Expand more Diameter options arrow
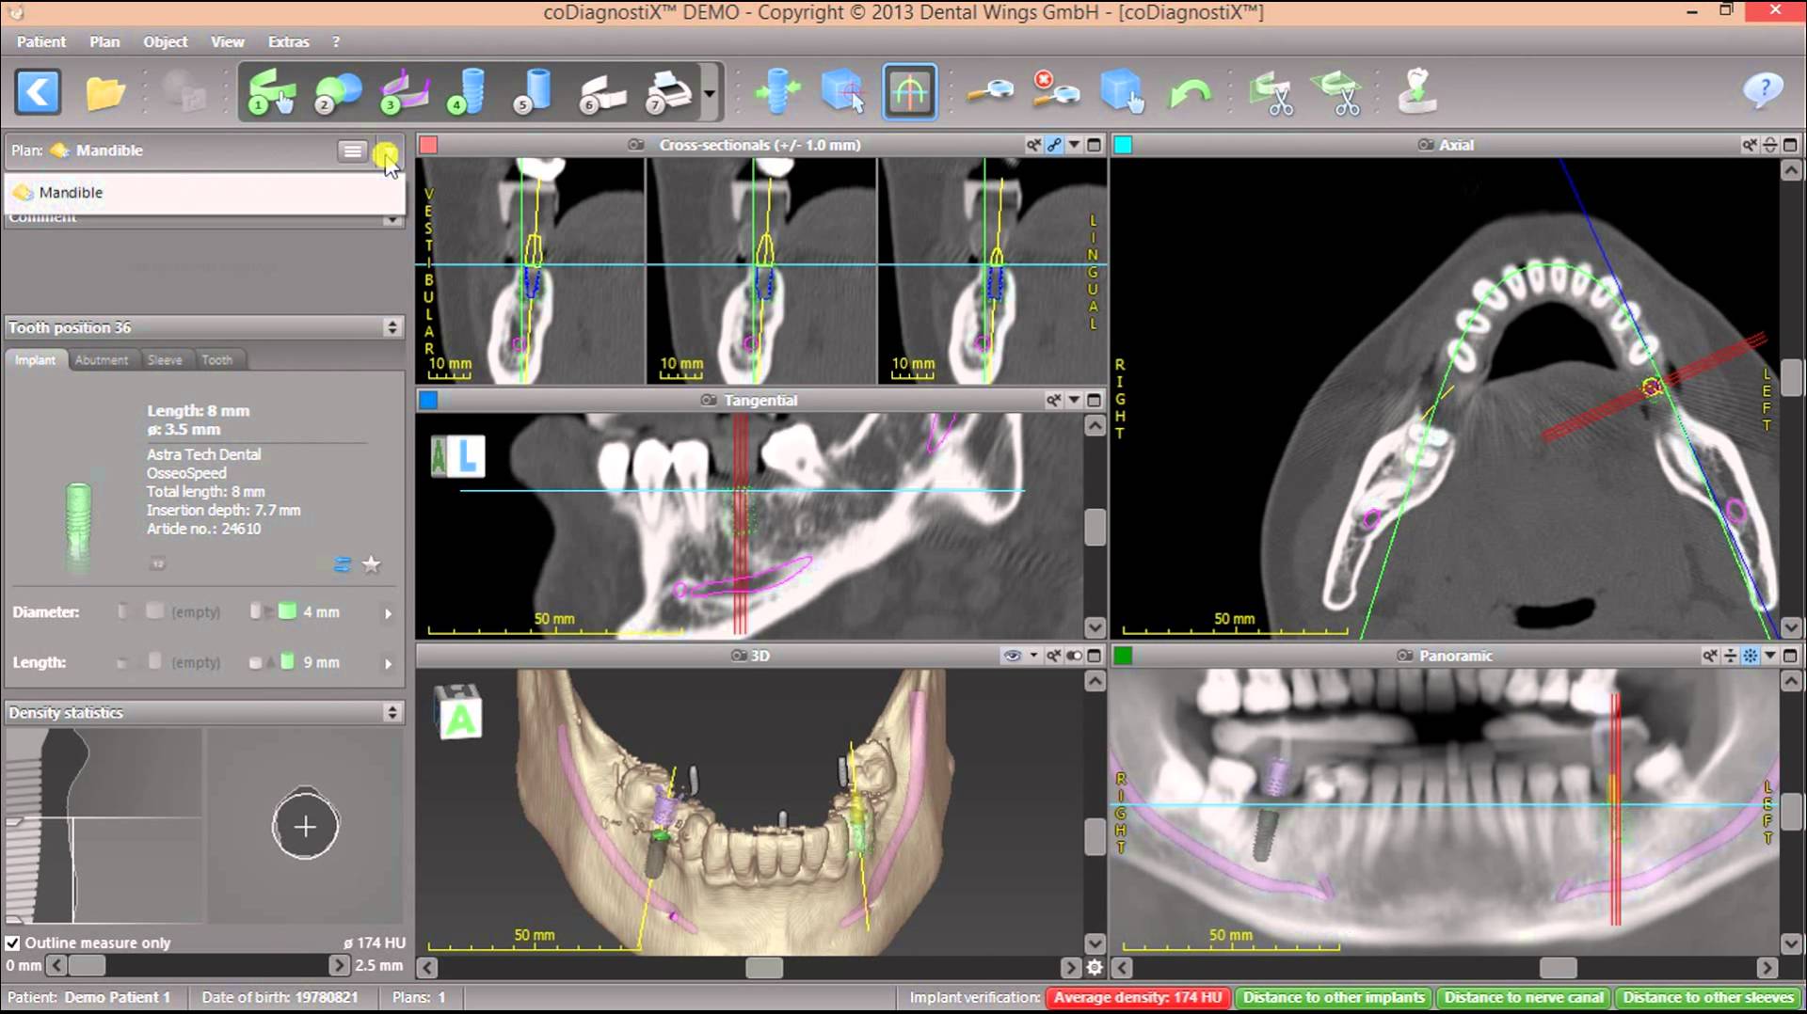This screenshot has width=1807, height=1014. pyautogui.click(x=388, y=613)
